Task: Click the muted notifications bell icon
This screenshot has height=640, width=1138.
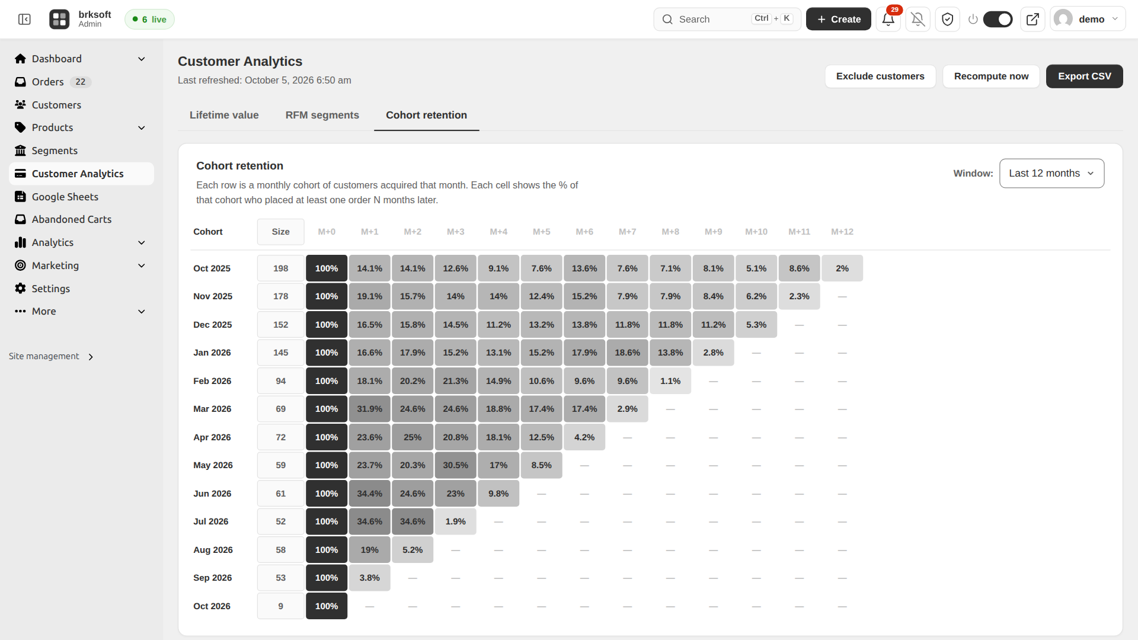Action: coord(918,20)
